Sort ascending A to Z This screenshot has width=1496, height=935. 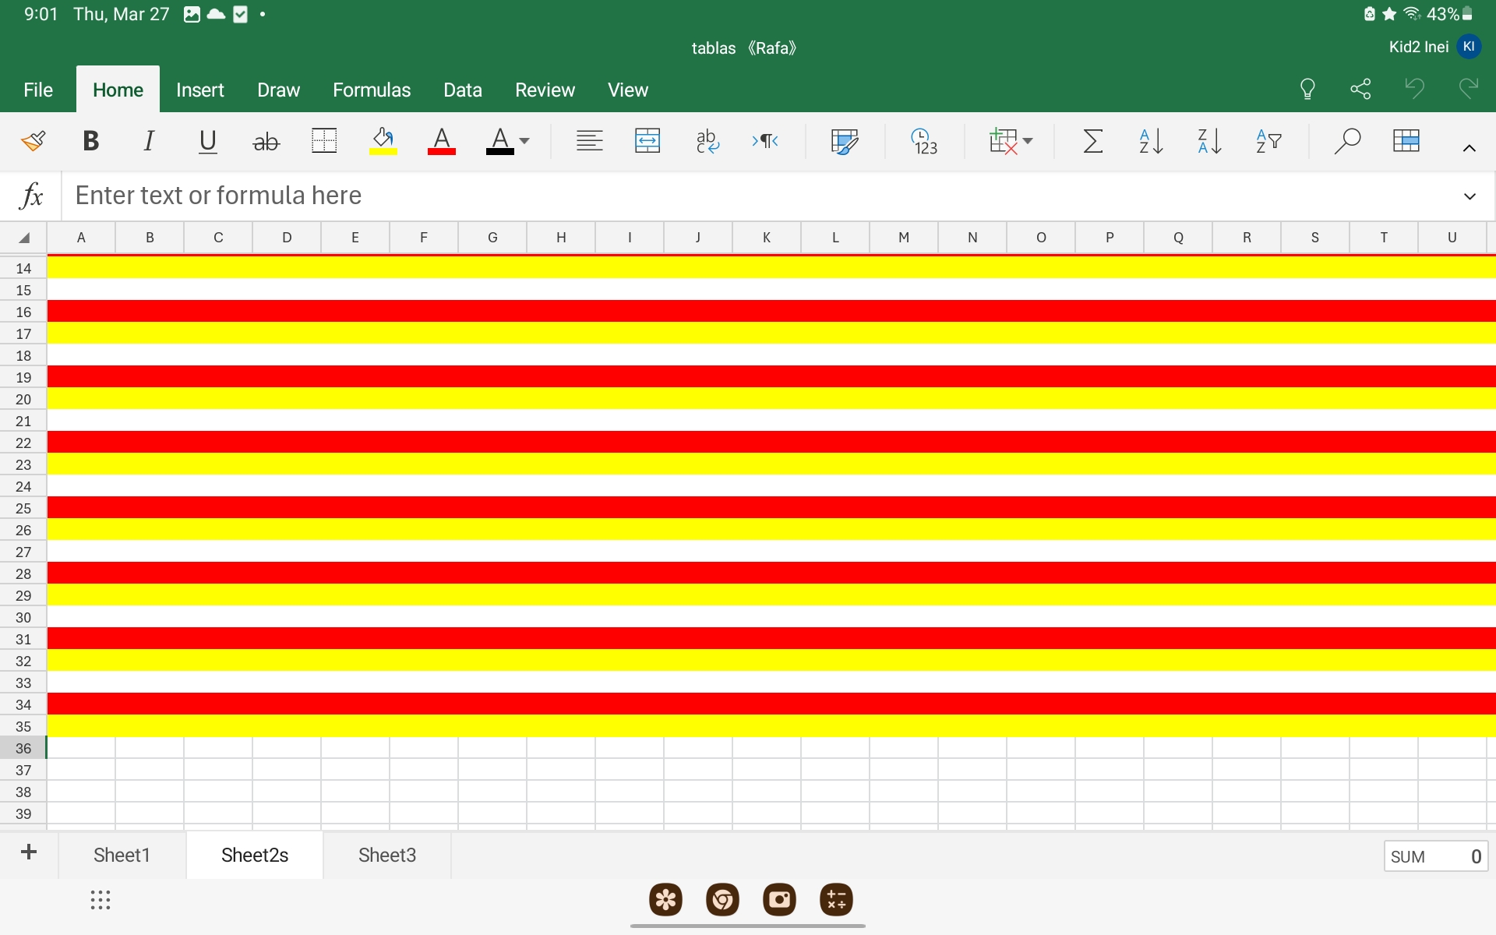click(x=1151, y=141)
